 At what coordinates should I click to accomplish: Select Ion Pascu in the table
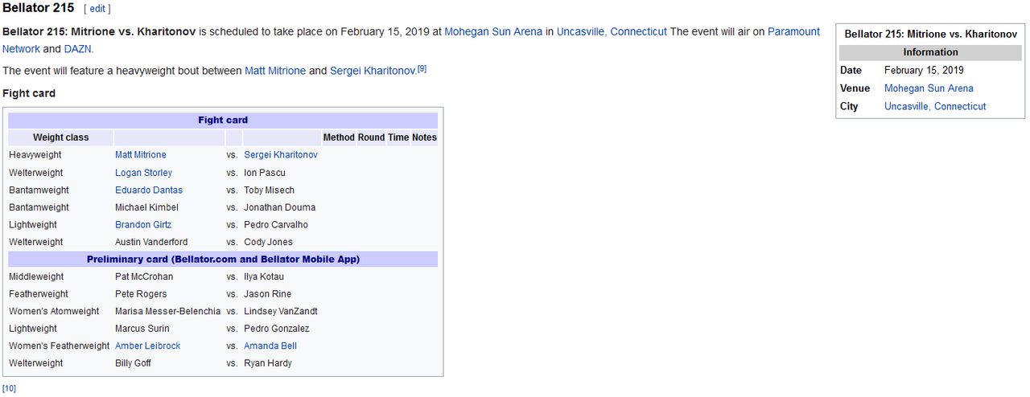265,173
